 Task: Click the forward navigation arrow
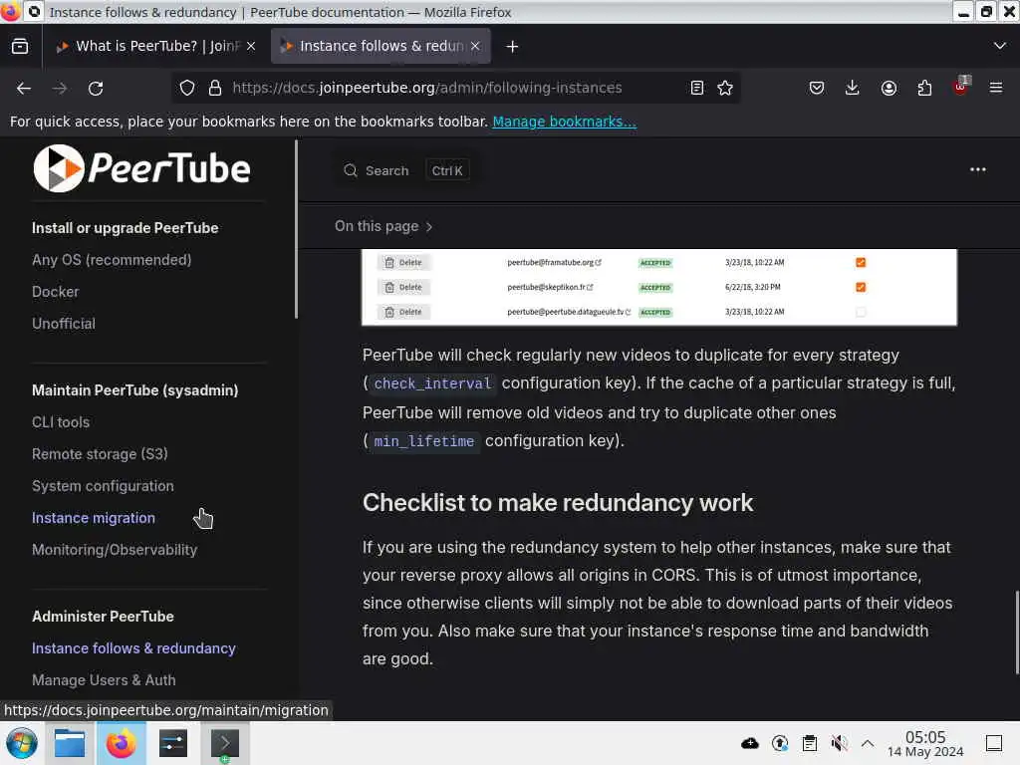tap(60, 88)
